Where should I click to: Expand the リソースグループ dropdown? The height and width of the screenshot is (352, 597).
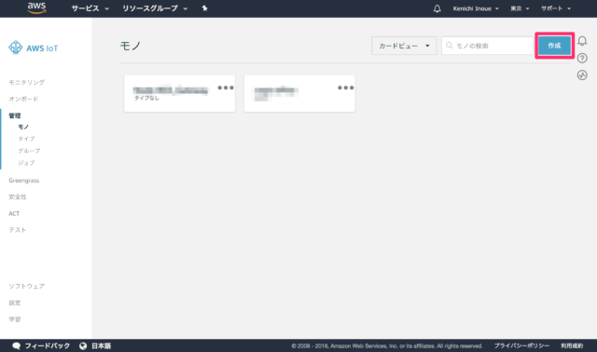155,8
